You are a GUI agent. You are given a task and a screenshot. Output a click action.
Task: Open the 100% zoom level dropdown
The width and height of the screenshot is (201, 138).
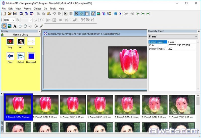click(x=13, y=20)
